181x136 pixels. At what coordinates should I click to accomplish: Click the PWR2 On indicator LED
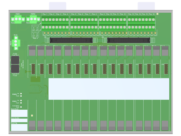click(x=21, y=94)
